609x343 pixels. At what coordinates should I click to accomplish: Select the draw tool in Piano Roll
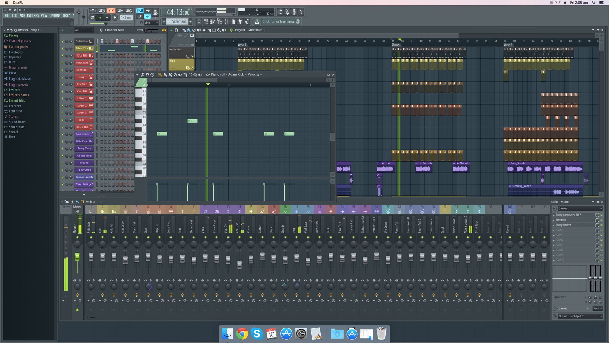[x=161, y=74]
